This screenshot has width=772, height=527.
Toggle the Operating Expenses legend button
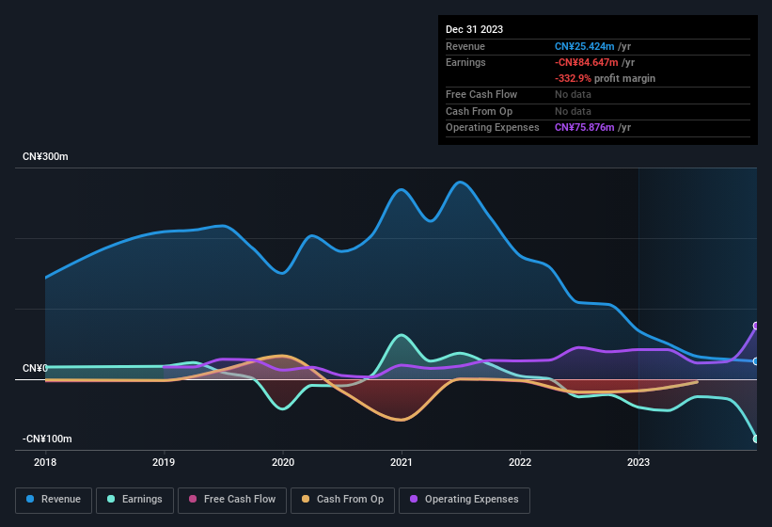[x=465, y=500]
